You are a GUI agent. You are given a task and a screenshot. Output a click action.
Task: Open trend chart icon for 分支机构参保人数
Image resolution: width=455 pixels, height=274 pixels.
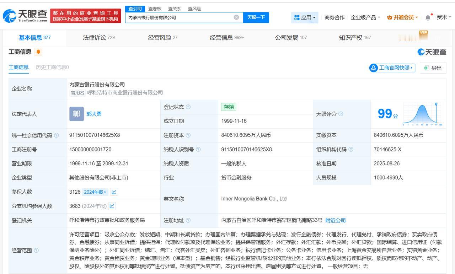[112, 206]
